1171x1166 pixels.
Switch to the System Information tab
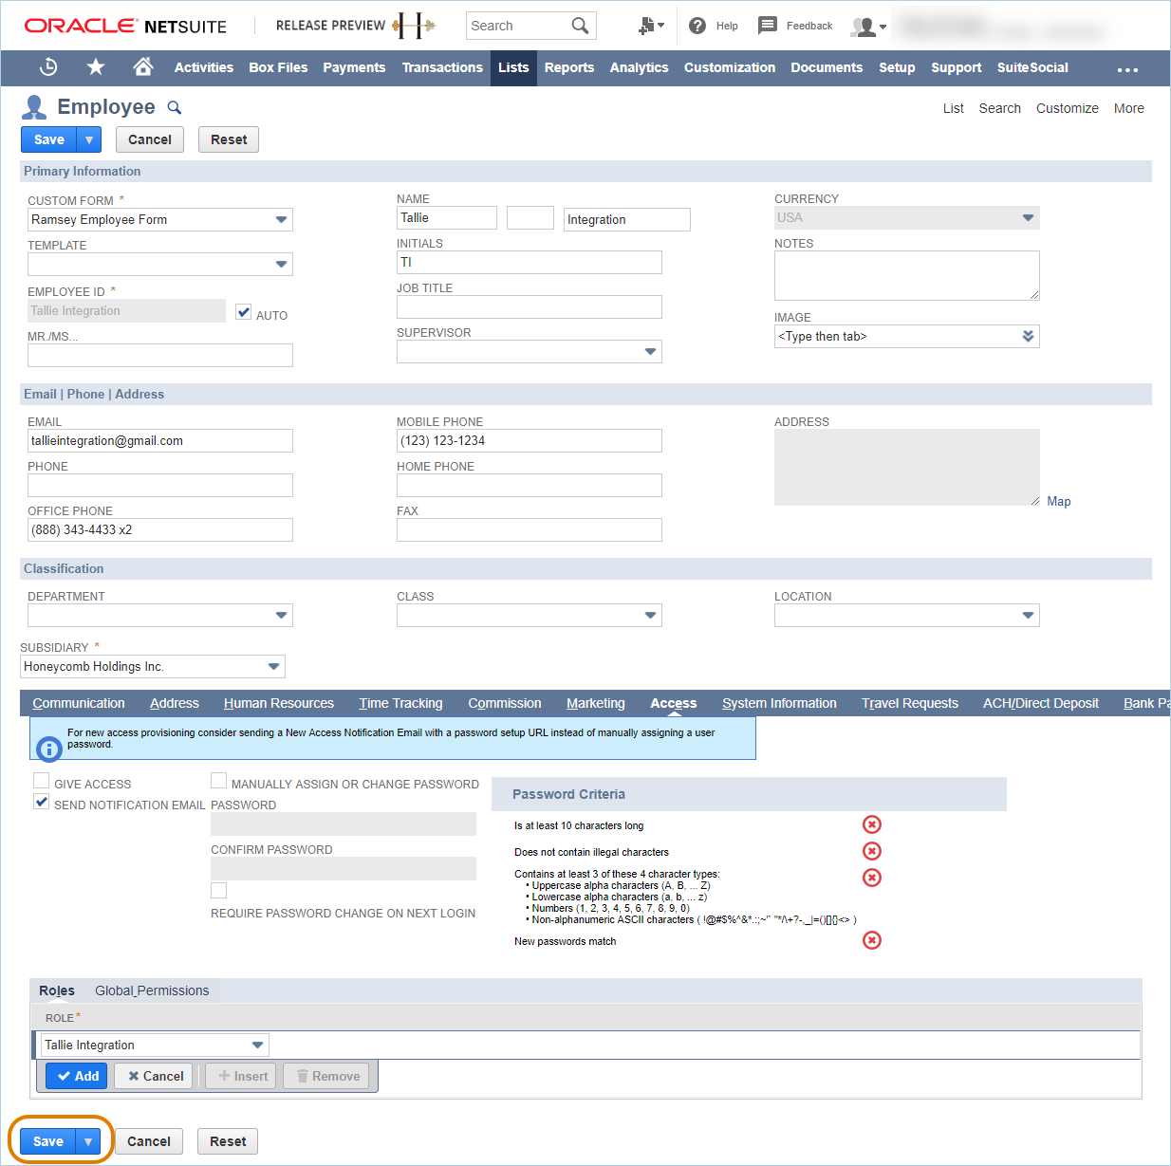(x=779, y=703)
